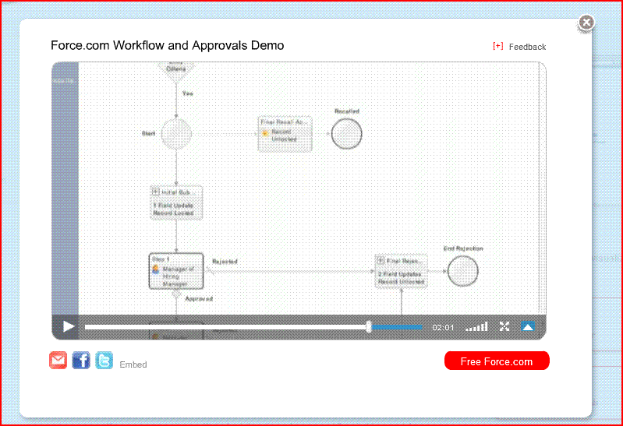Click the End Rejection circle
This screenshot has width=623, height=426.
[463, 271]
